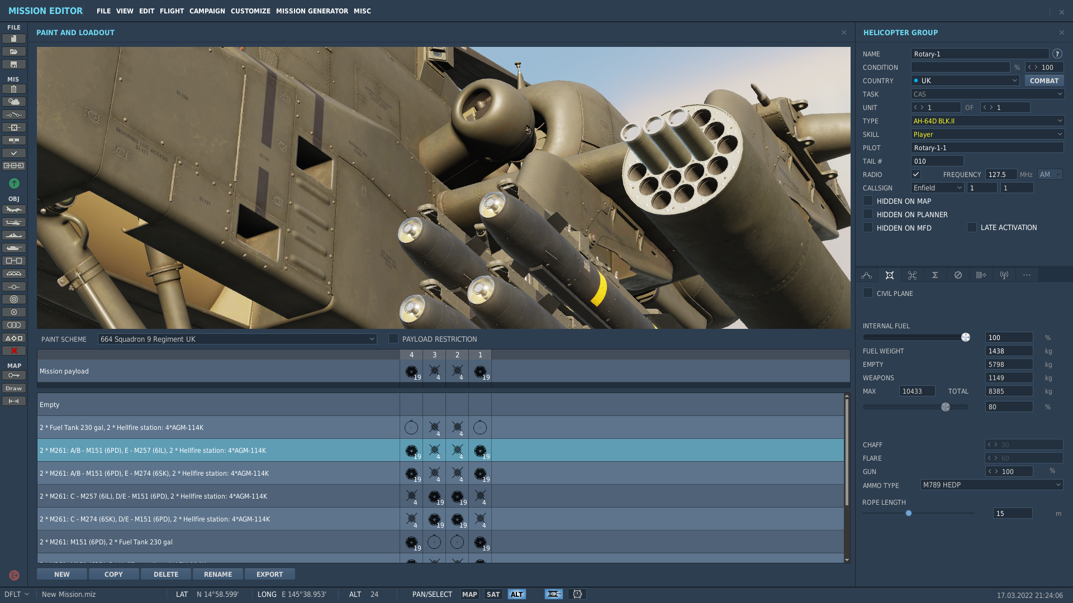The height and width of the screenshot is (603, 1073).
Task: Enable the Payload Restriction checkbox
Action: coord(393,338)
